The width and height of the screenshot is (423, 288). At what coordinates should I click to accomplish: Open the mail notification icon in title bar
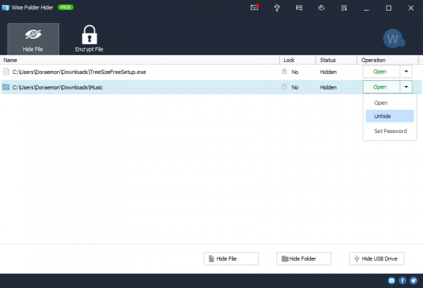pyautogui.click(x=255, y=8)
